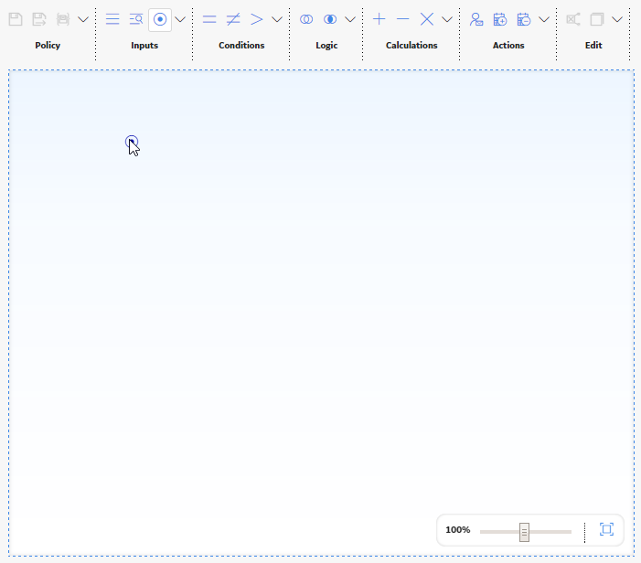641x563 pixels.
Task: Click the Policy group label
Action: pos(48,46)
